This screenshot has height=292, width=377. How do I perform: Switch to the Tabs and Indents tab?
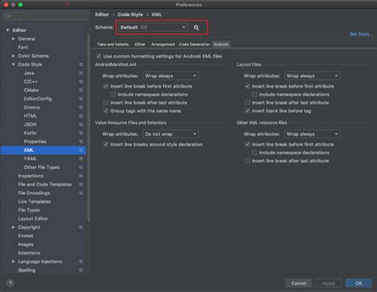tap(113, 45)
